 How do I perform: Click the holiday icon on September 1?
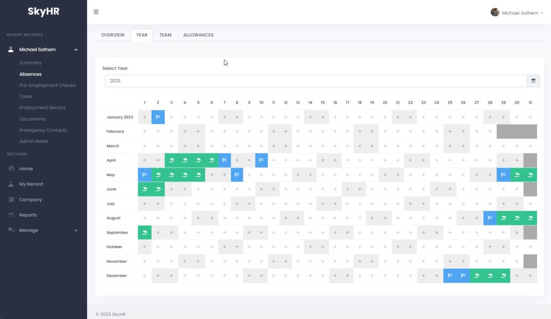(x=145, y=233)
